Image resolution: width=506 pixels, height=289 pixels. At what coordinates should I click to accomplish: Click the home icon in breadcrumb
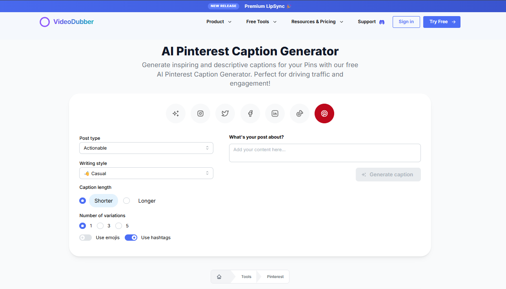coord(219,277)
